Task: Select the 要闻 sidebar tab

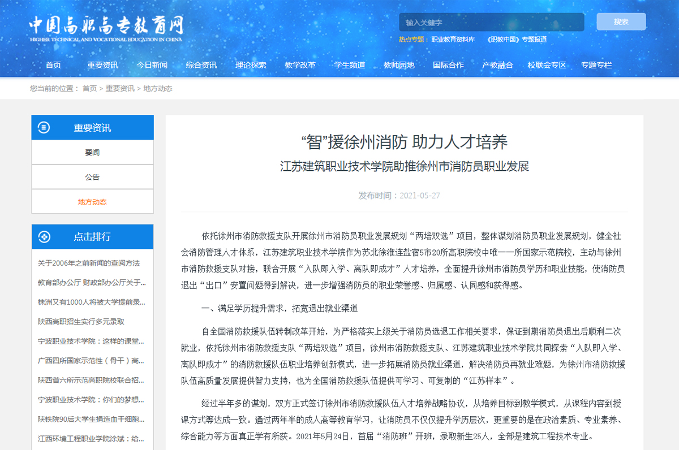Action: pyautogui.click(x=92, y=153)
